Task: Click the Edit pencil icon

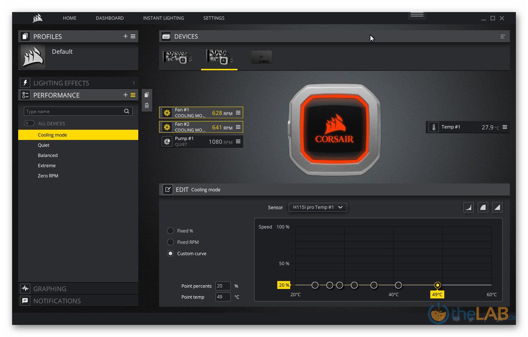Action: coord(168,189)
